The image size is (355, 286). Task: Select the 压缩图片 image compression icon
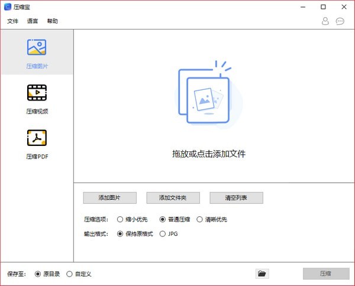tap(37, 47)
